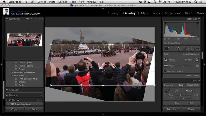Remove collection with minus icon
Image resolution: width=206 pixels, height=116 pixels.
point(38,100)
